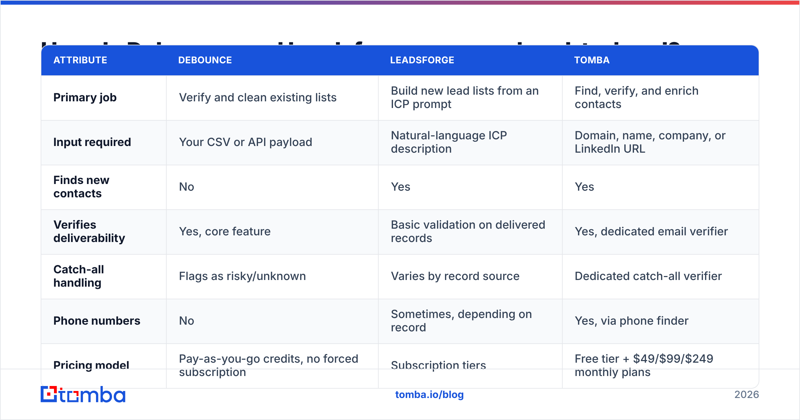The height and width of the screenshot is (420, 800).
Task: Click the 'Verifies deliverability' row label
Action: (x=89, y=231)
